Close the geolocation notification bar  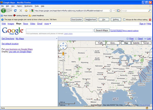coord(150,20)
